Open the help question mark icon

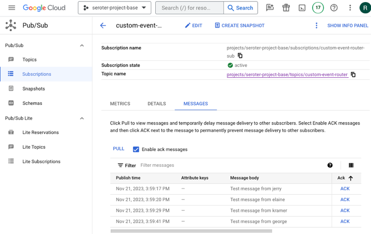[x=334, y=8]
